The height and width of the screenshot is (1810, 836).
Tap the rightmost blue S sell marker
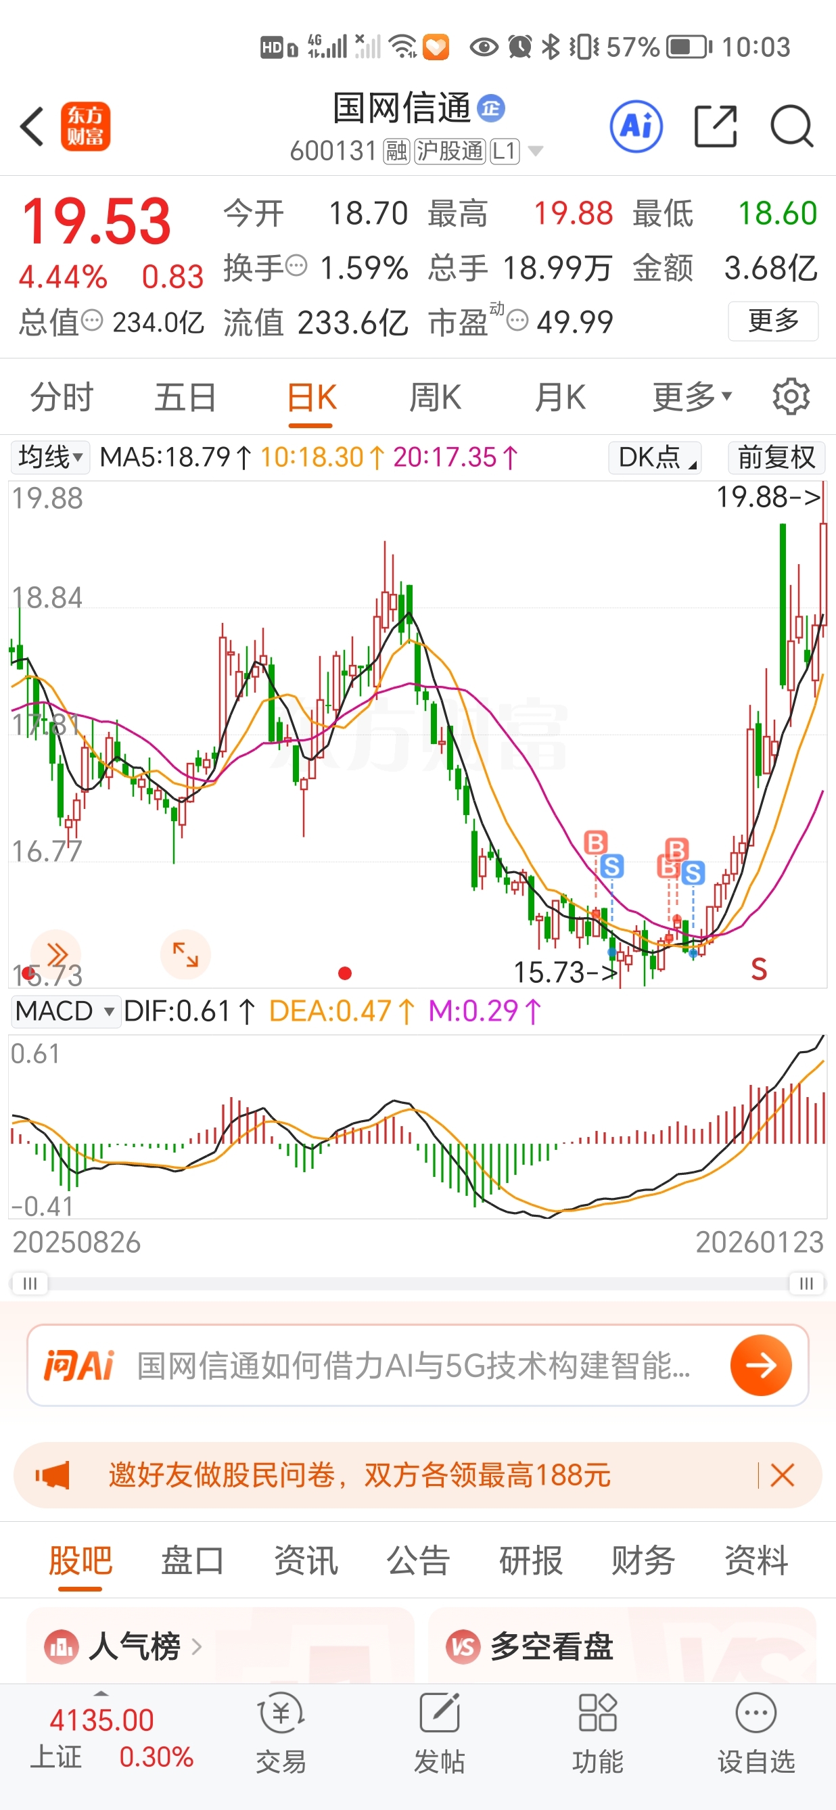(x=693, y=873)
